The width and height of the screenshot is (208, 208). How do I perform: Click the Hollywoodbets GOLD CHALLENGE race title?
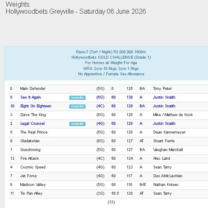point(111,57)
